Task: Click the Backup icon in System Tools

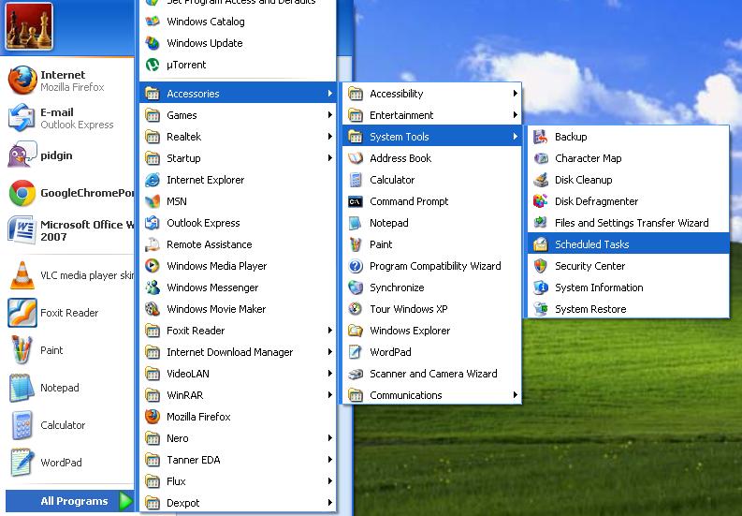Action: (x=541, y=137)
